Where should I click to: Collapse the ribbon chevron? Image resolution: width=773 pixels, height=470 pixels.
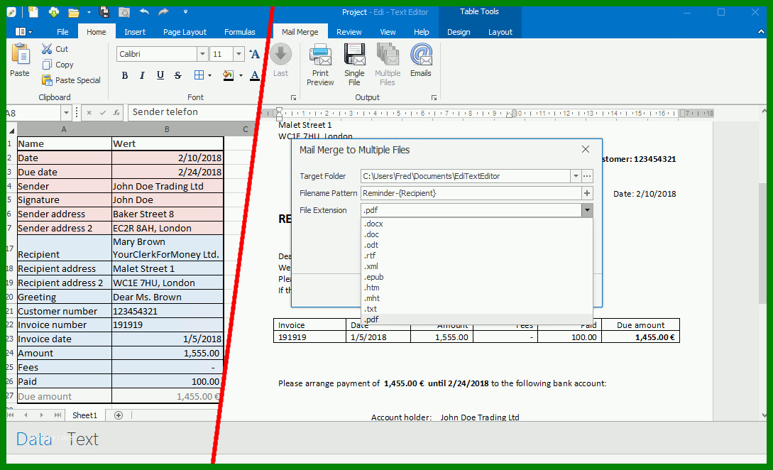(x=761, y=31)
